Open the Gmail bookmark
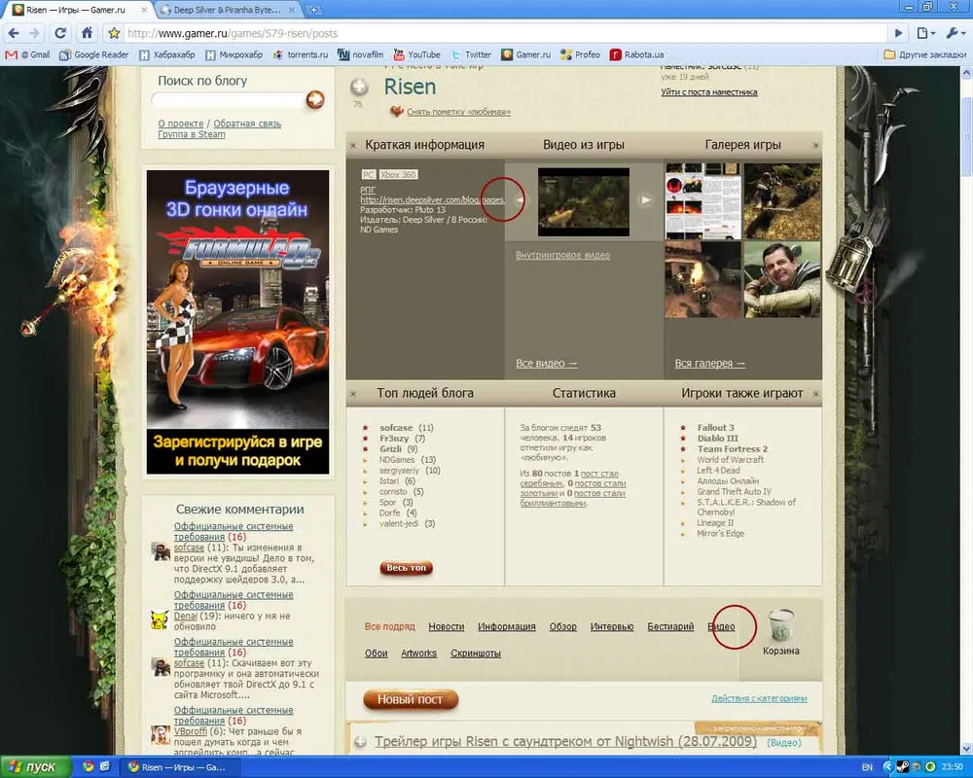The height and width of the screenshot is (778, 973). pyautogui.click(x=27, y=54)
